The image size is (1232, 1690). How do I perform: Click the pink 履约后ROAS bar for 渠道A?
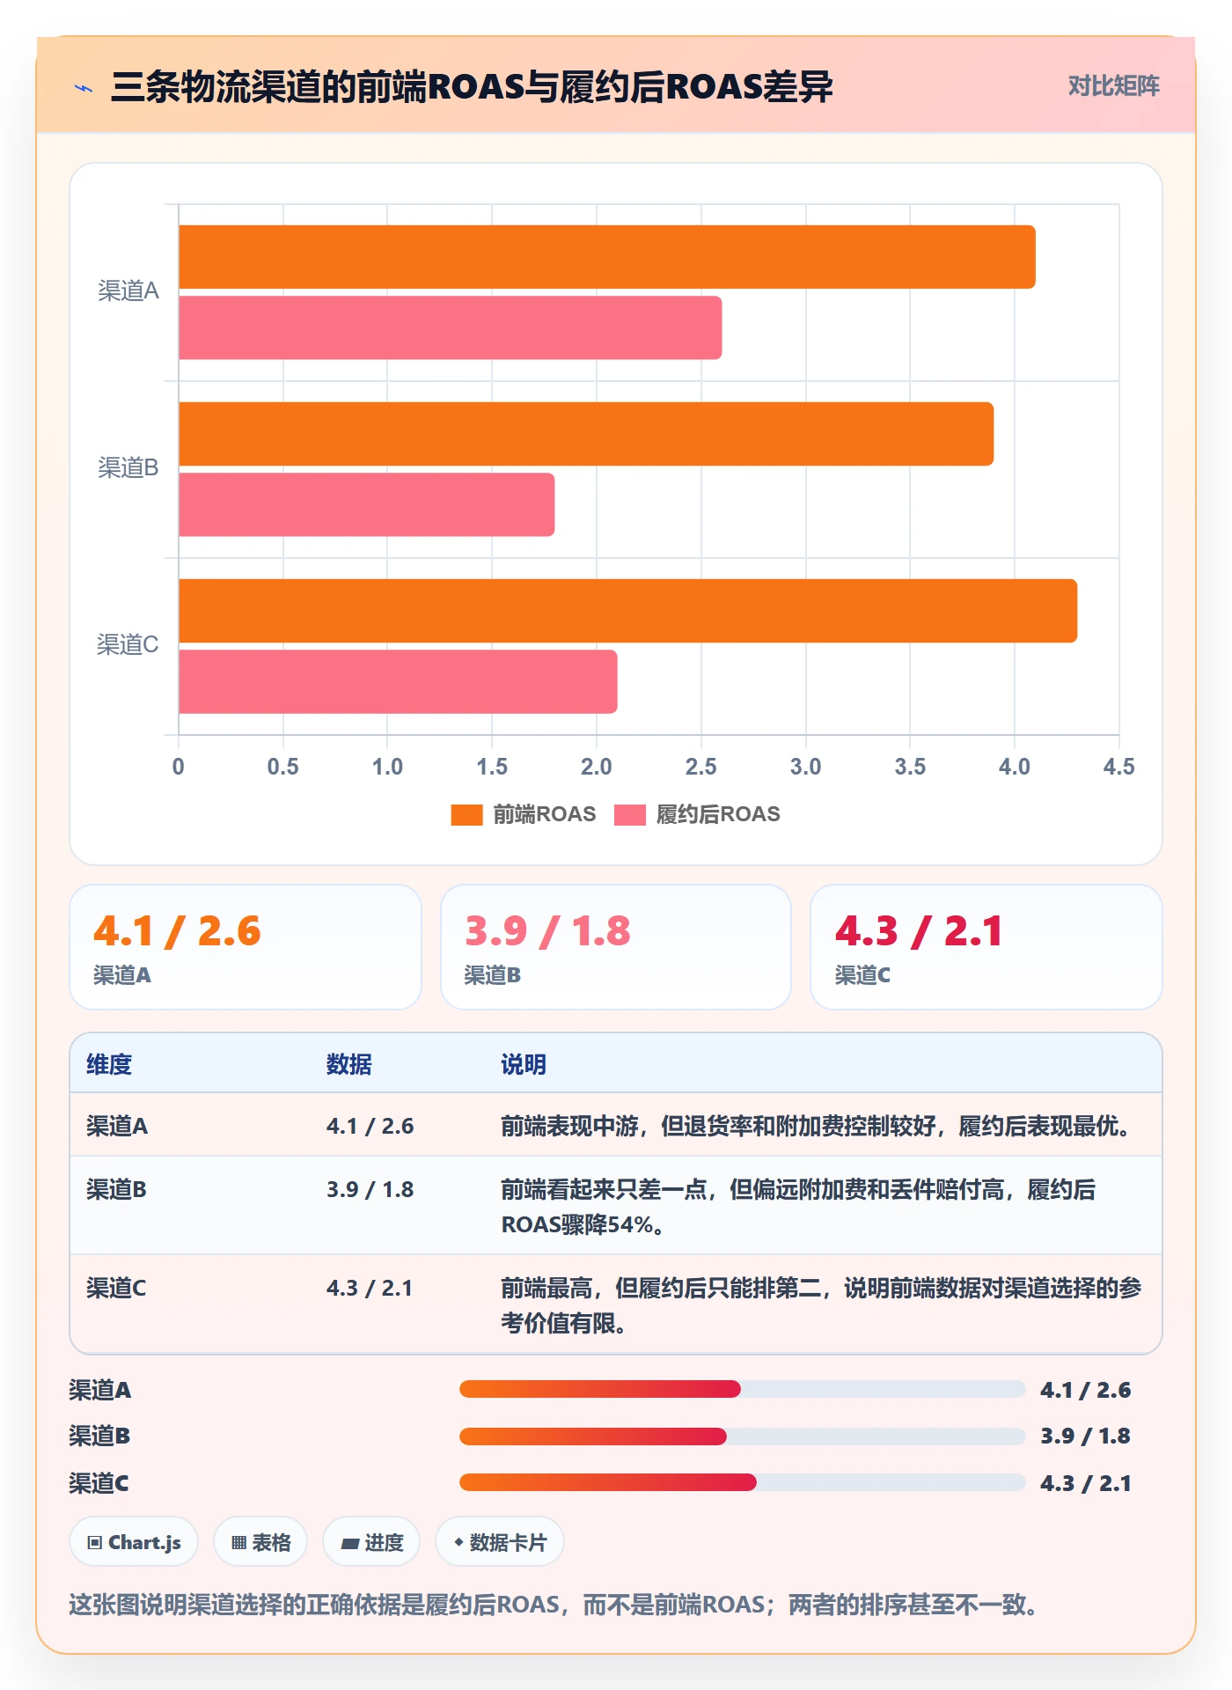click(x=451, y=327)
